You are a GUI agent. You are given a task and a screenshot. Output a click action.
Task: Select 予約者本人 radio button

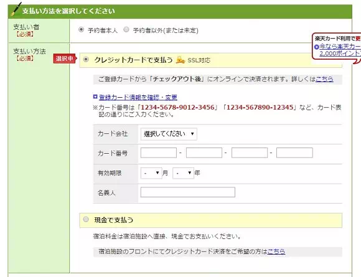tap(81, 29)
